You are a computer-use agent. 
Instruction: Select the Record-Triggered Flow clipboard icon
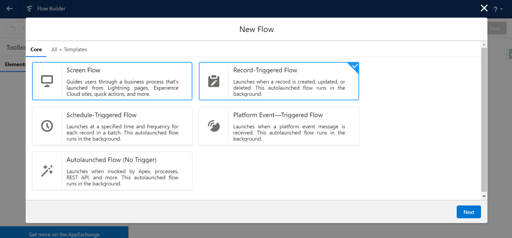point(214,81)
